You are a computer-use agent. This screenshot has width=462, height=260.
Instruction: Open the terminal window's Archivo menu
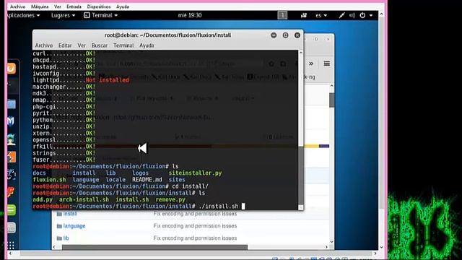coord(44,45)
